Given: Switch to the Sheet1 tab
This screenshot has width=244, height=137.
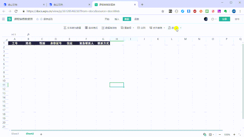Looking at the screenshot, I should click(x=15, y=134).
